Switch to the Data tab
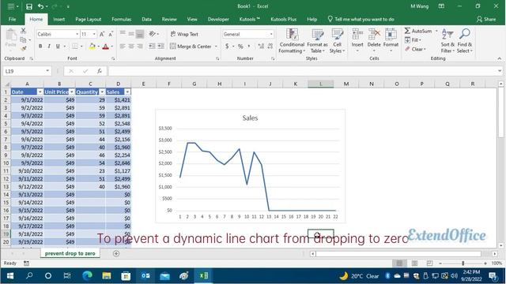Viewport: 506px width, 284px height. tap(146, 19)
